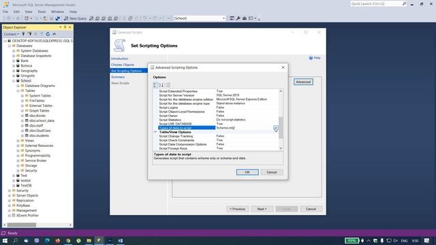Image resolution: width=436 pixels, height=245 pixels.
Task: Click the Previous button in the wizard
Action: [238, 209]
